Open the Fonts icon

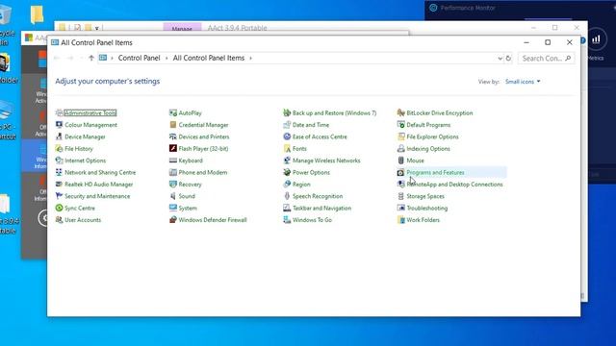[x=287, y=149]
